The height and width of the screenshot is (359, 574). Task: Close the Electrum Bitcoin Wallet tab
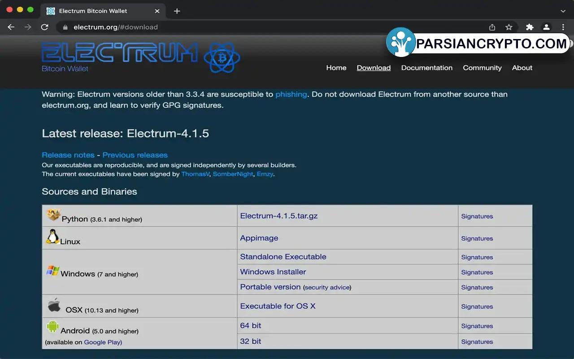157,11
